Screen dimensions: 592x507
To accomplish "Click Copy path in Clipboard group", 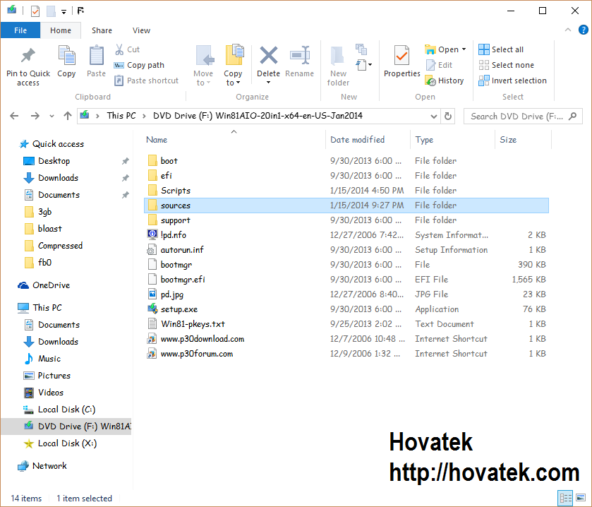I will pos(139,65).
